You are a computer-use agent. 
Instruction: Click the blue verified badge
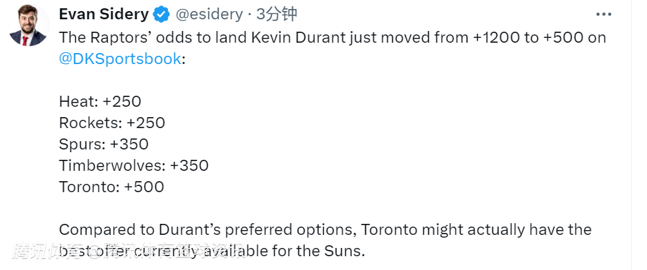coord(162,15)
